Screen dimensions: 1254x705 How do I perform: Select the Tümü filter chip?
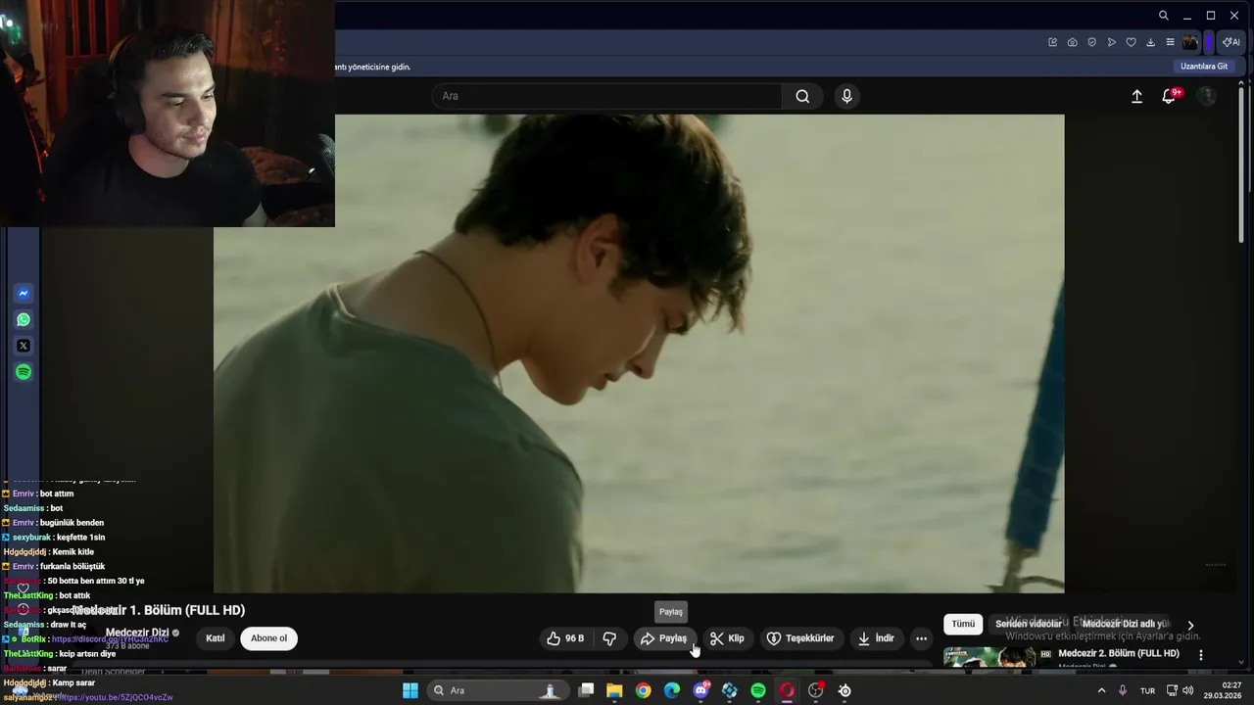point(963,624)
